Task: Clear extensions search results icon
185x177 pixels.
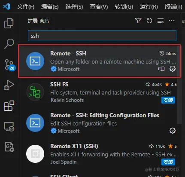Action: coord(161,21)
